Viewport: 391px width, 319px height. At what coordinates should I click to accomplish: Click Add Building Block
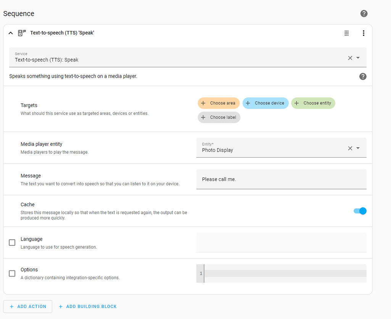point(87,306)
